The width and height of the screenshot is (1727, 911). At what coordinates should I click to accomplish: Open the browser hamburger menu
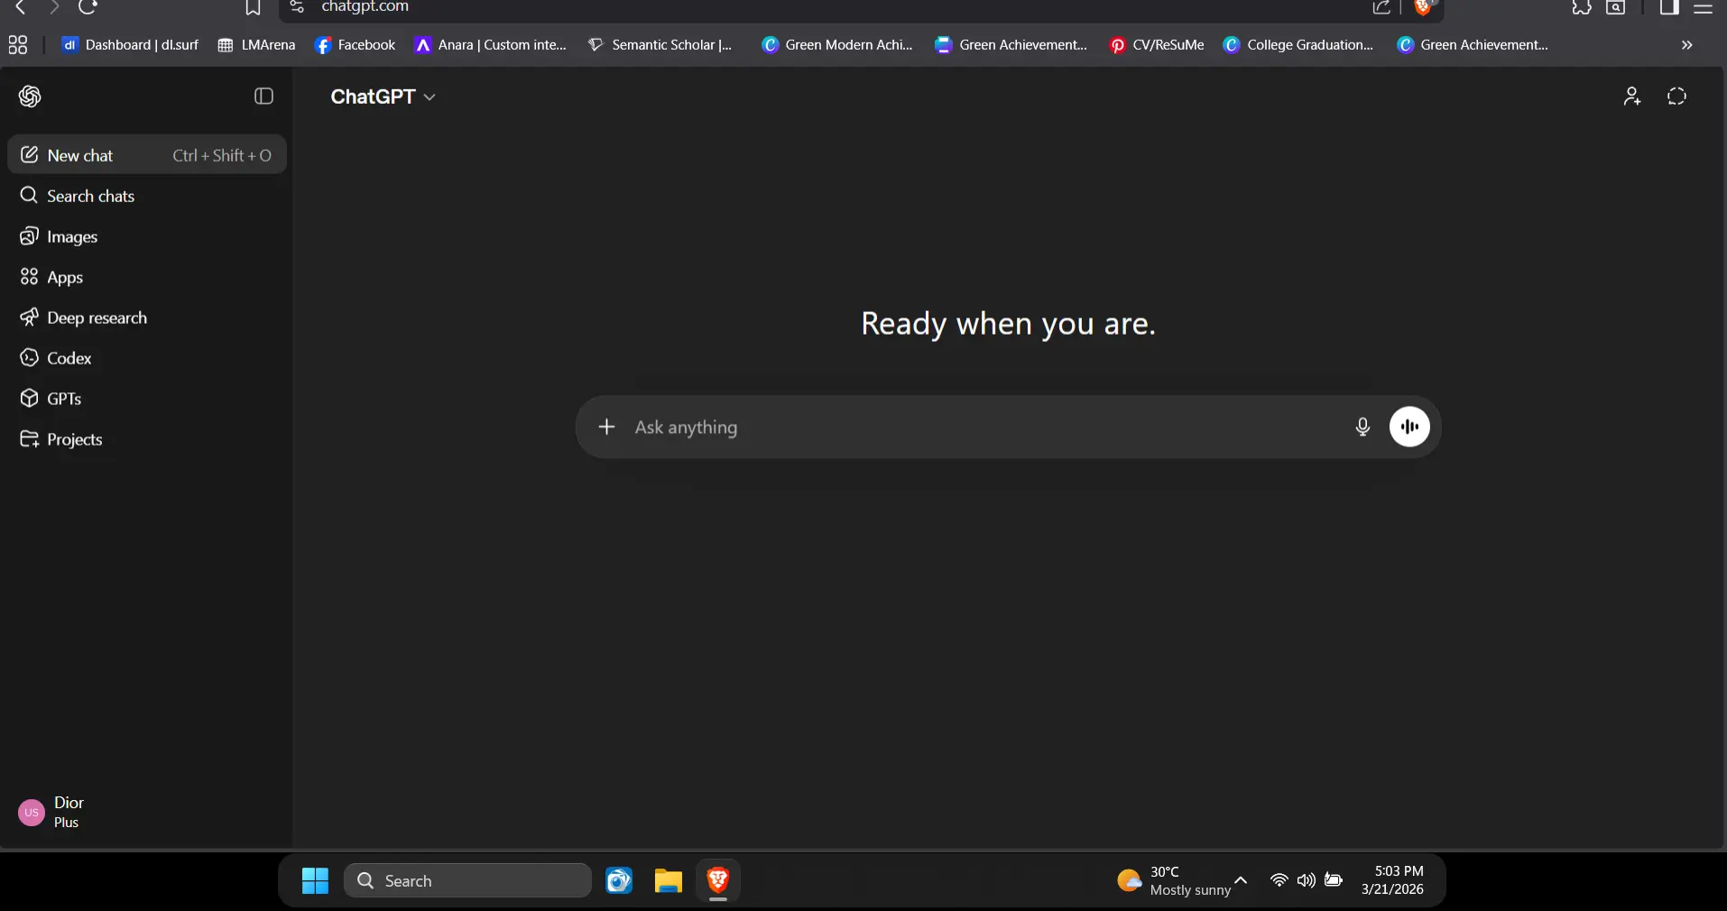click(x=1704, y=8)
